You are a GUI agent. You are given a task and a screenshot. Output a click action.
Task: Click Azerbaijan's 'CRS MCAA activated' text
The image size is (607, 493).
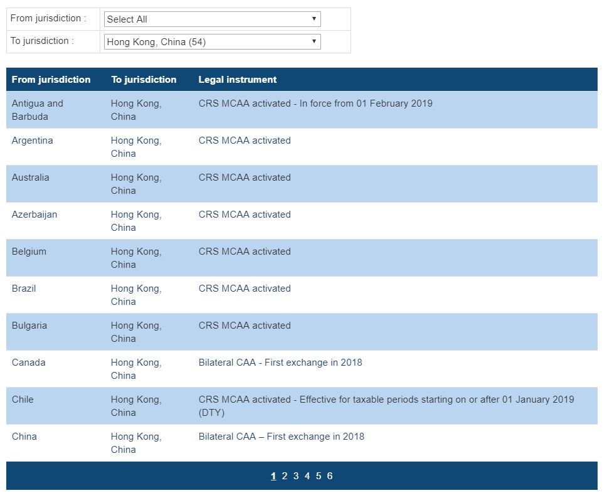245,215
